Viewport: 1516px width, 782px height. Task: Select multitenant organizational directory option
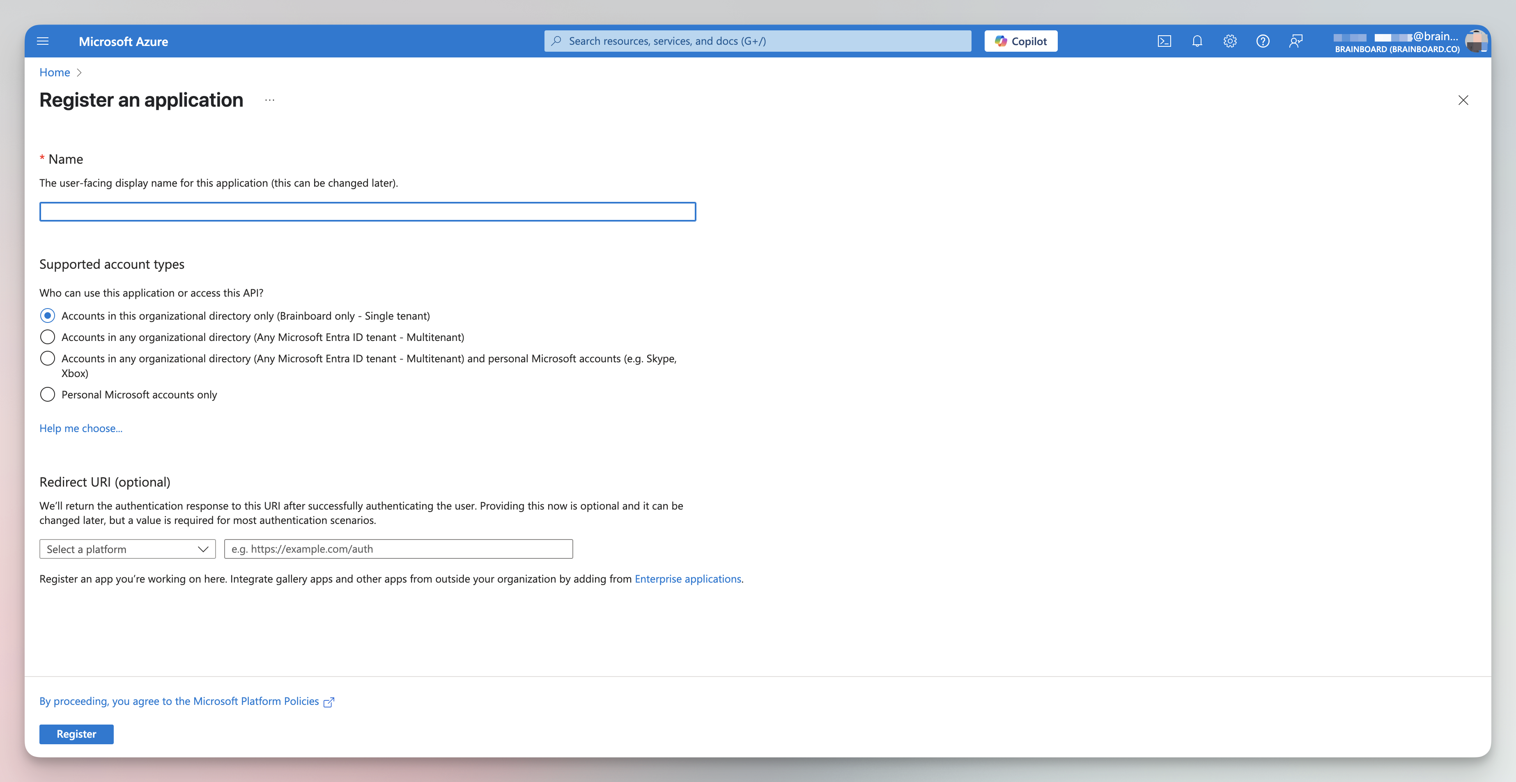click(x=48, y=337)
